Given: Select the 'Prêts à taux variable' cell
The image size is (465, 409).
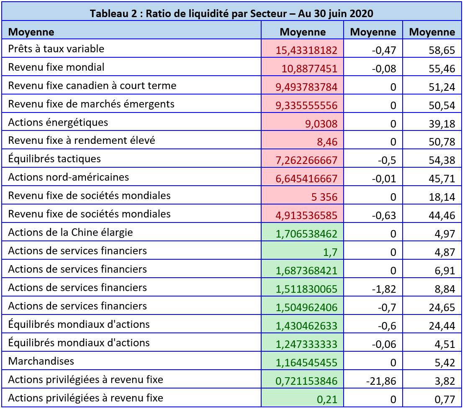Looking at the screenshot, I should pos(56,49).
